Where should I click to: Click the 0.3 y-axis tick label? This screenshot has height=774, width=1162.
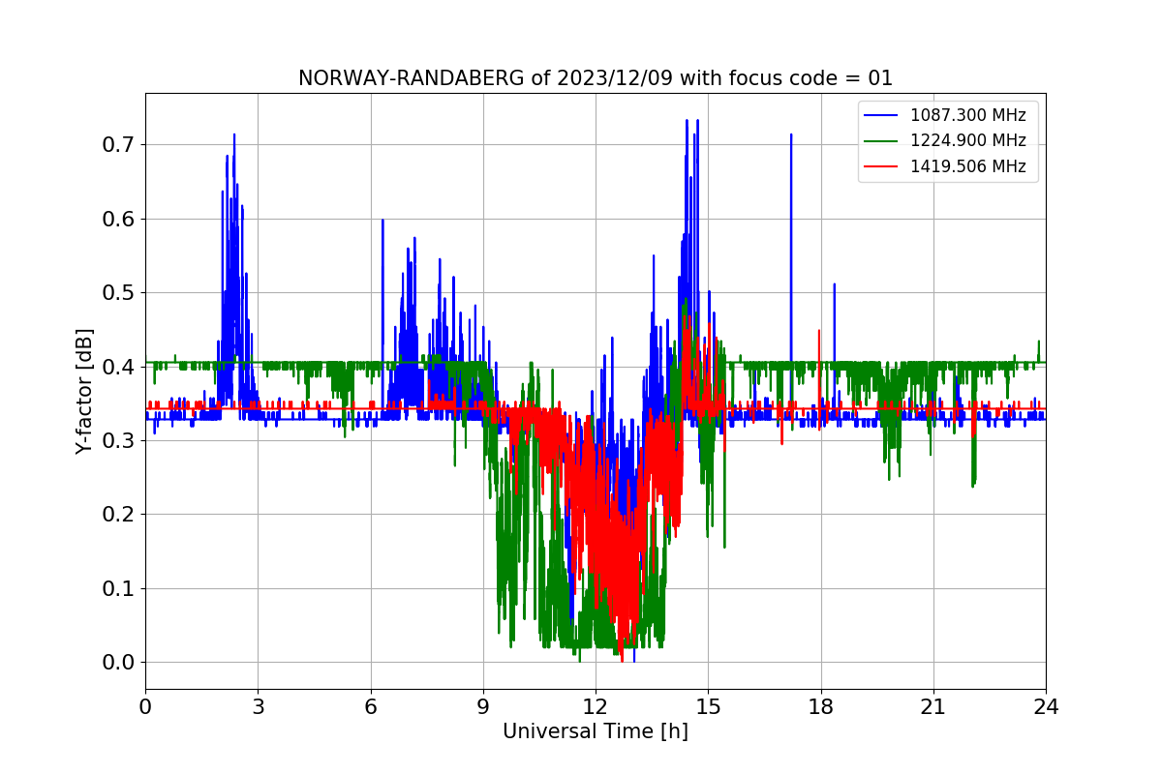(x=119, y=441)
